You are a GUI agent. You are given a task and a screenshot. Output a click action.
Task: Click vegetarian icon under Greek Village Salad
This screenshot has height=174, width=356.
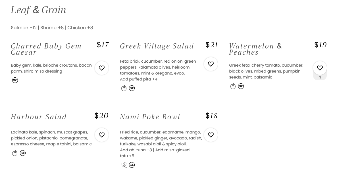[124, 88]
